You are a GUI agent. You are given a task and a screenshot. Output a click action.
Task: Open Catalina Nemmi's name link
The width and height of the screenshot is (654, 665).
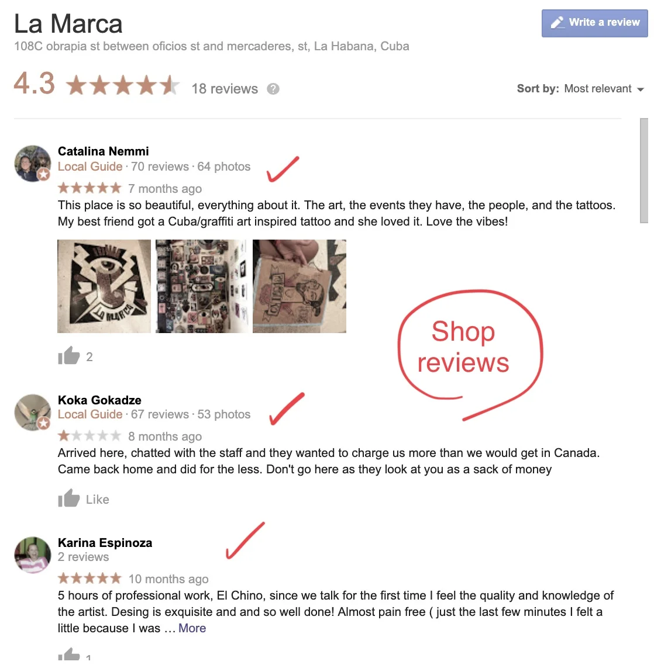103,151
